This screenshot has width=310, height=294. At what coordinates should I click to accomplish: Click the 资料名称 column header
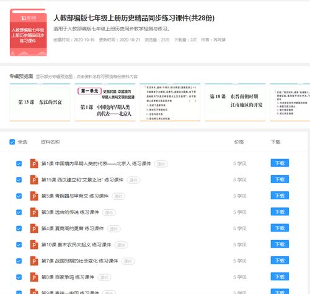click(50, 142)
